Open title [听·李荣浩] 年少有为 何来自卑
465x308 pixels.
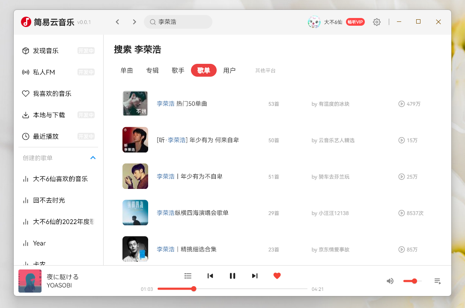[x=198, y=140]
